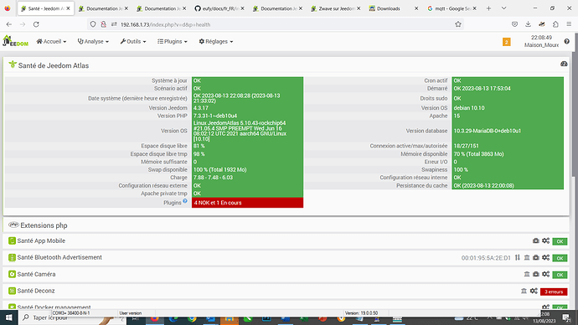Open the orange messages badge showing 2

[507, 42]
